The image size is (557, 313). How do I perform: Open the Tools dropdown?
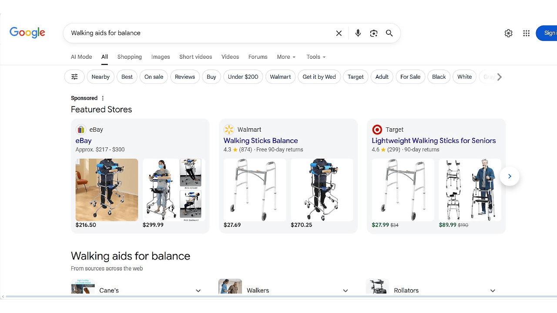coord(315,57)
